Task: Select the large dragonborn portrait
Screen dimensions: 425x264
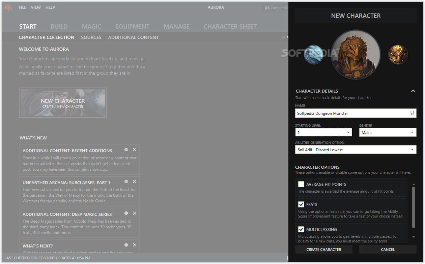Action: [356, 55]
